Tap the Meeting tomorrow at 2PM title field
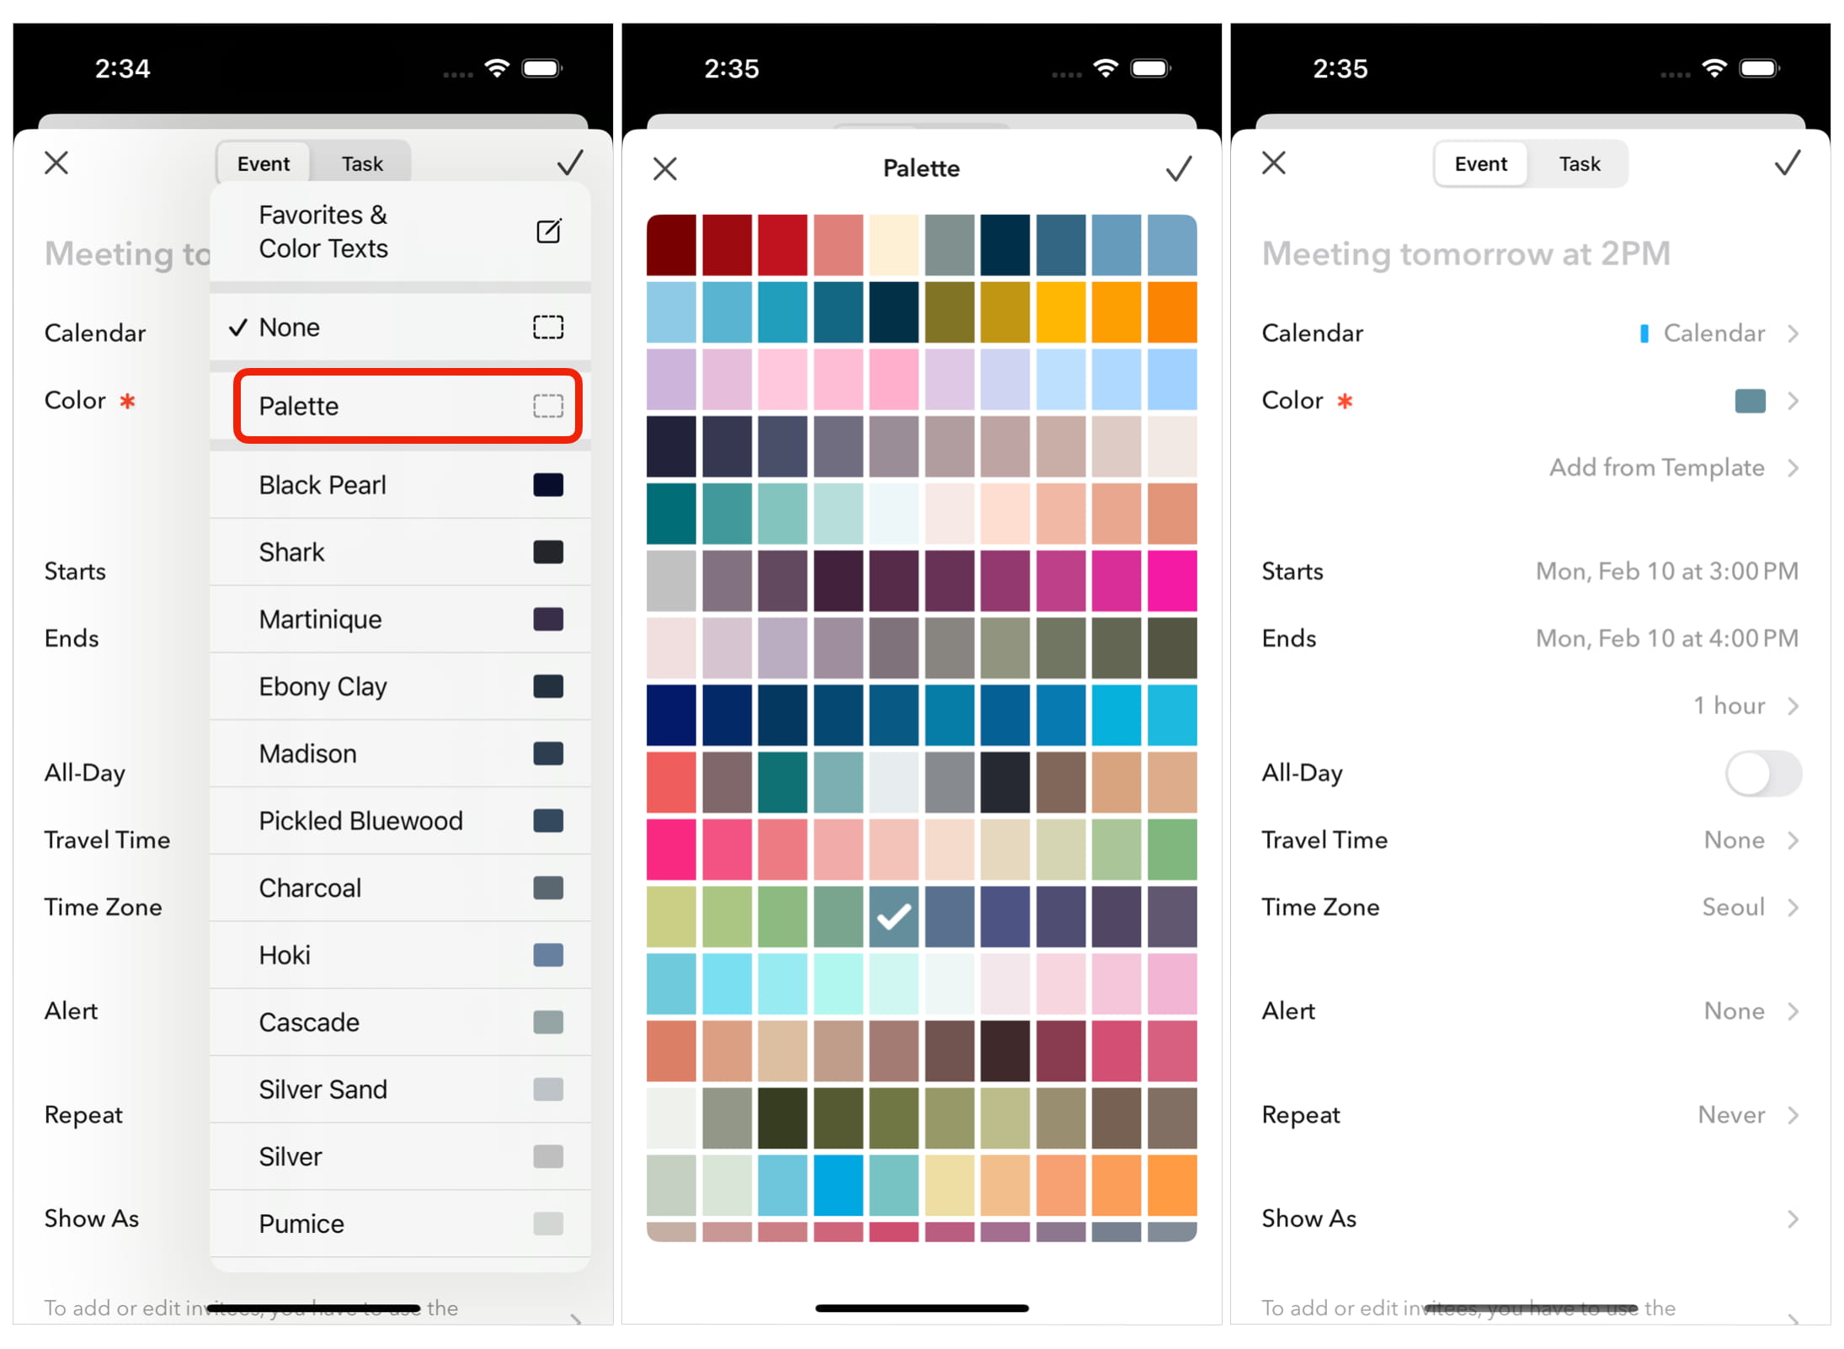The width and height of the screenshot is (1844, 1349). (x=1465, y=253)
